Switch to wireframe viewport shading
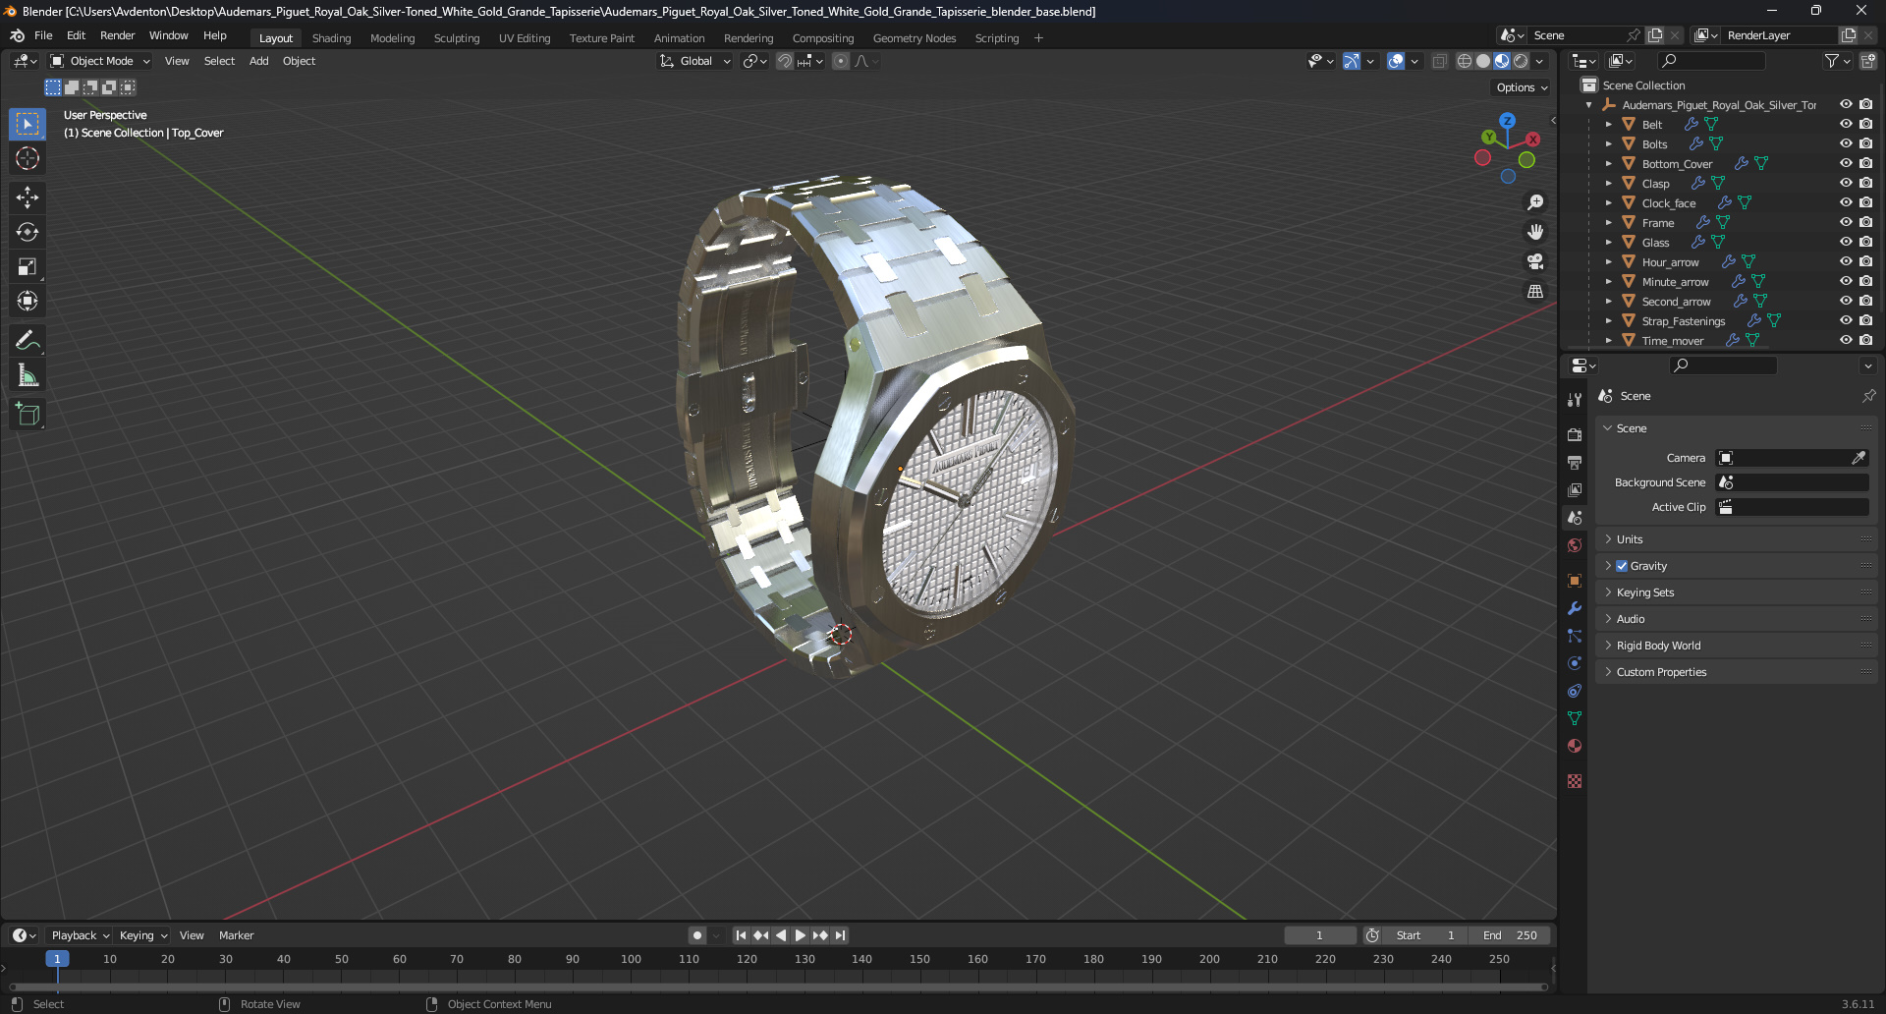 pos(1465,61)
